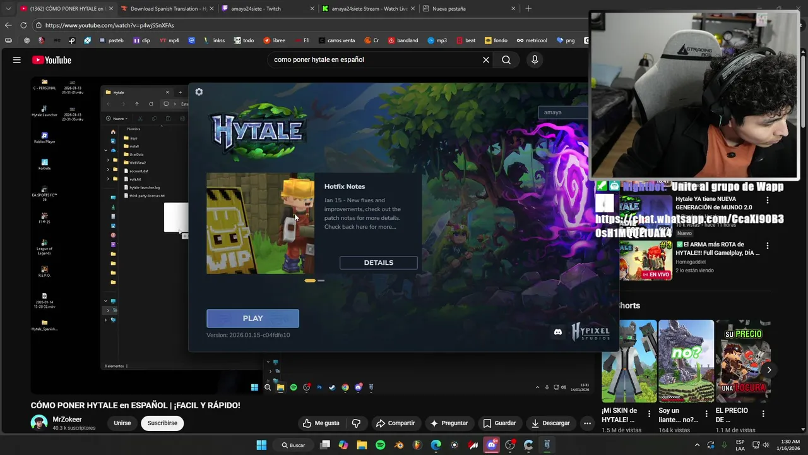Like the video with Me gusta
The width and height of the screenshot is (808, 455).
[321, 423]
